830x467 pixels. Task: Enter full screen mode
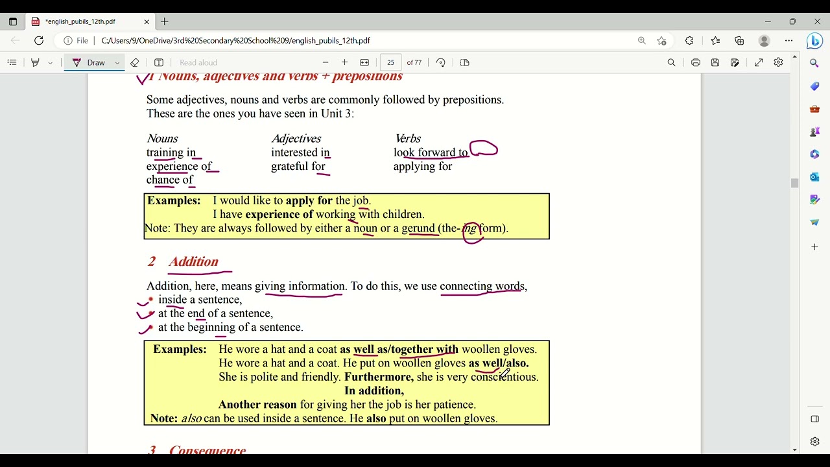click(x=759, y=62)
